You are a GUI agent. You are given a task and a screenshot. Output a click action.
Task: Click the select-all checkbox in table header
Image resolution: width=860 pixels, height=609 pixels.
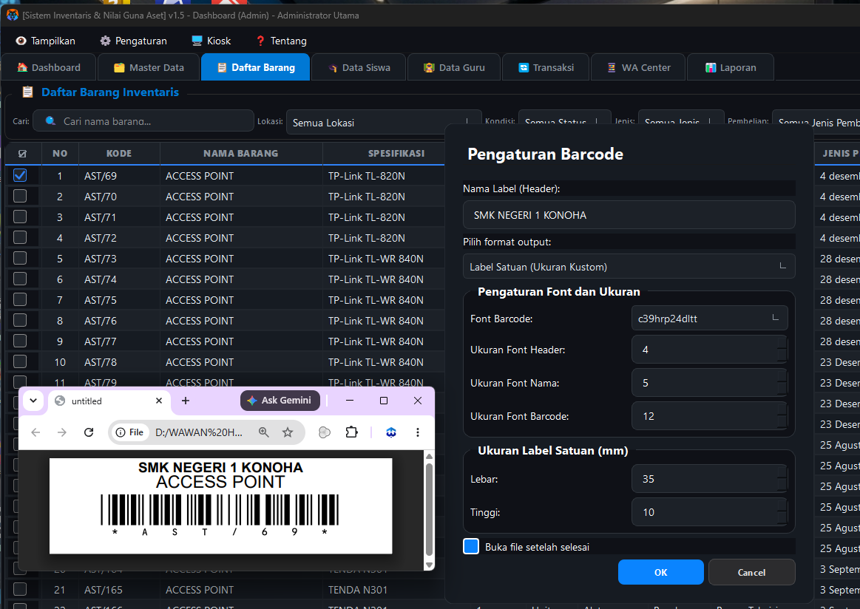pyautogui.click(x=22, y=154)
